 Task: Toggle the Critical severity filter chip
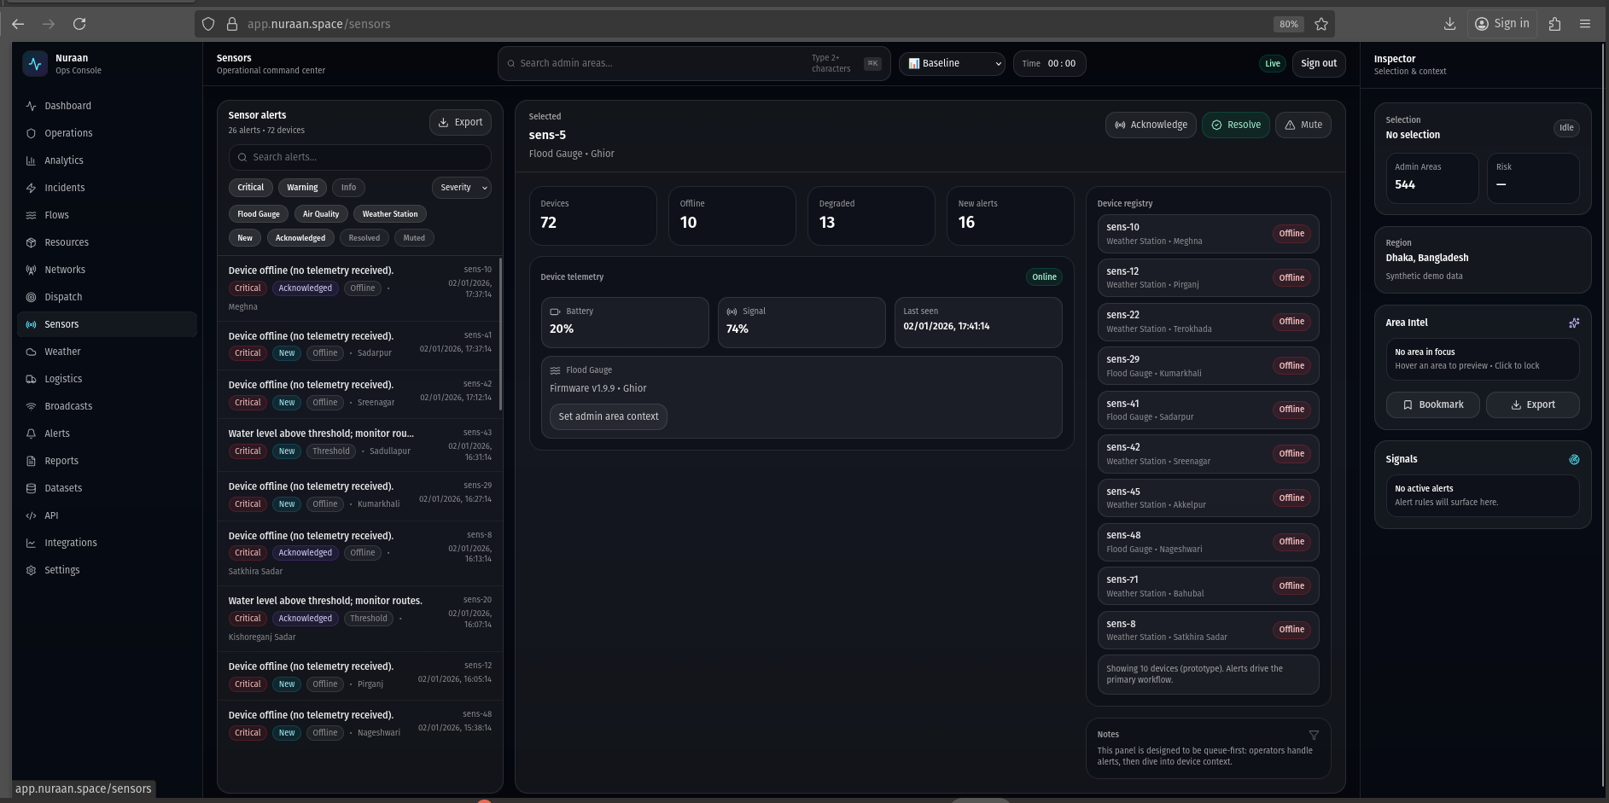point(250,188)
